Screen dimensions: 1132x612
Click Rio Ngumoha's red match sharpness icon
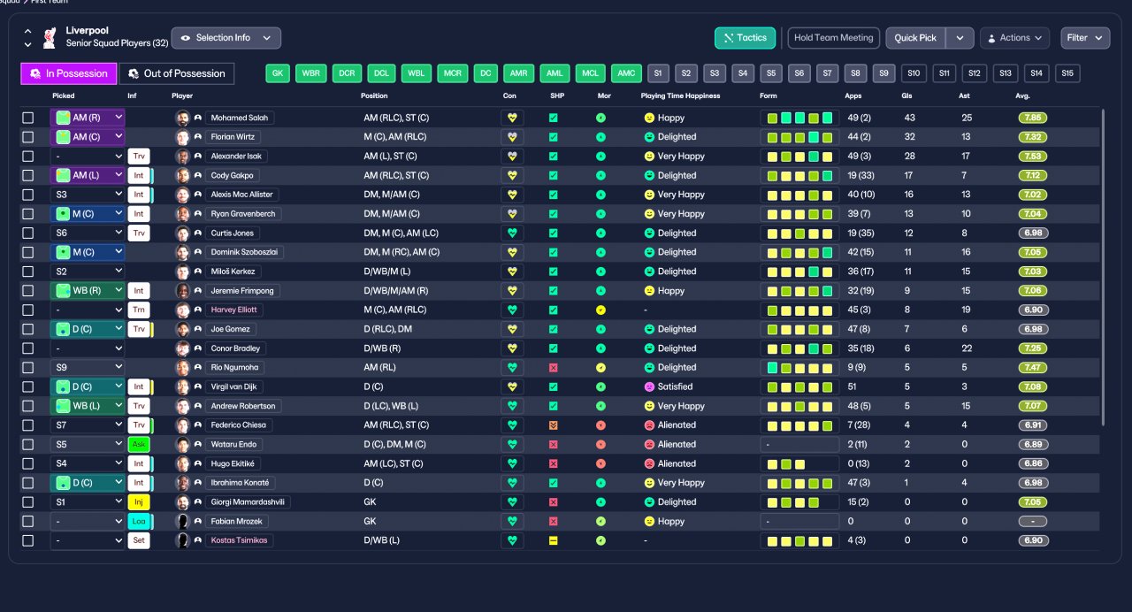tap(554, 368)
